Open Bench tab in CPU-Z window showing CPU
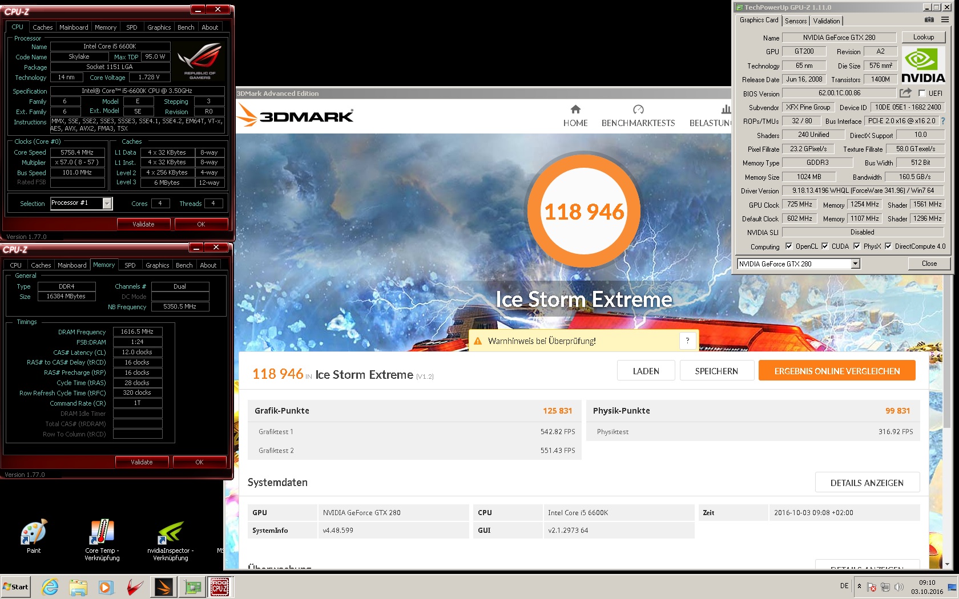This screenshot has height=599, width=959. click(186, 27)
